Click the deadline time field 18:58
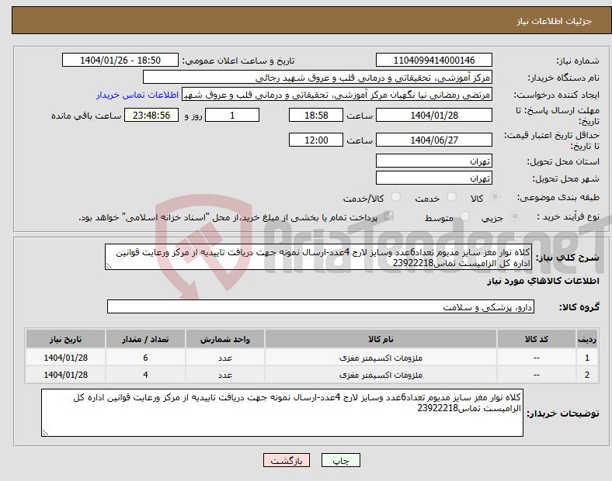The image size is (612, 481). 316,115
